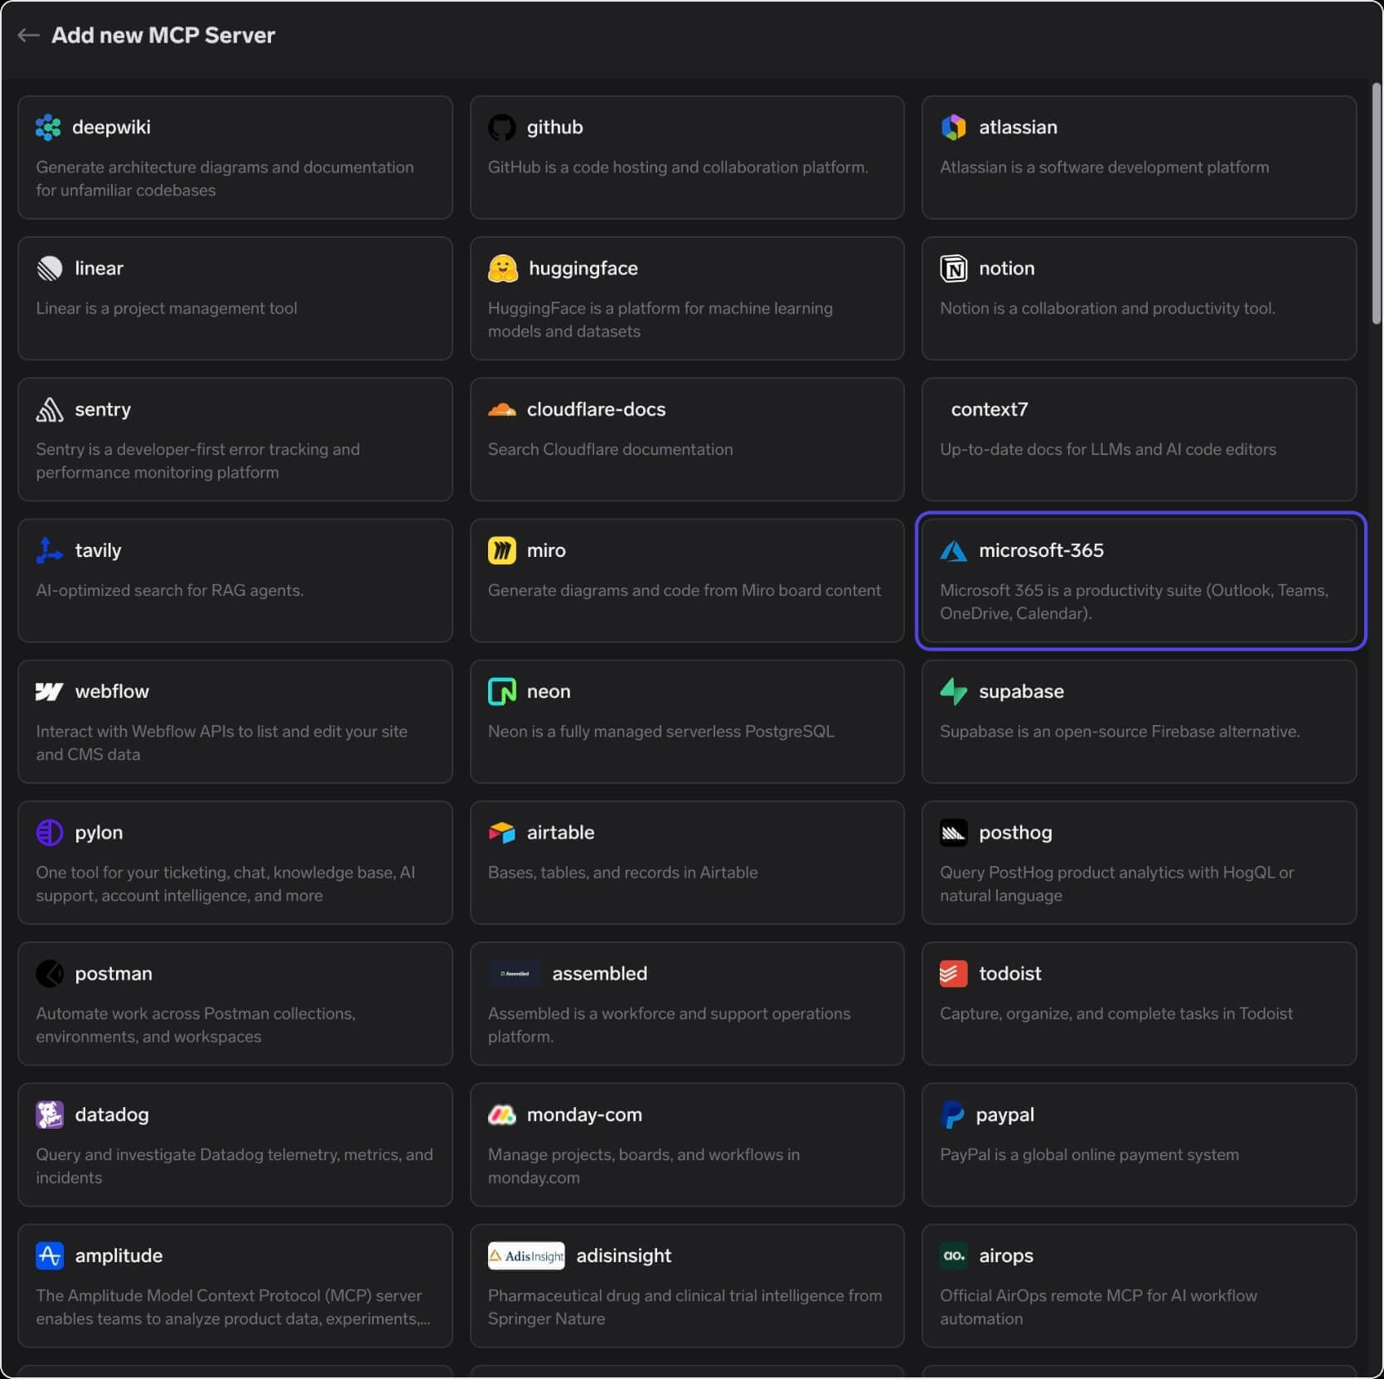Click the airtable server name
This screenshot has height=1379, width=1384.
pyautogui.click(x=560, y=832)
